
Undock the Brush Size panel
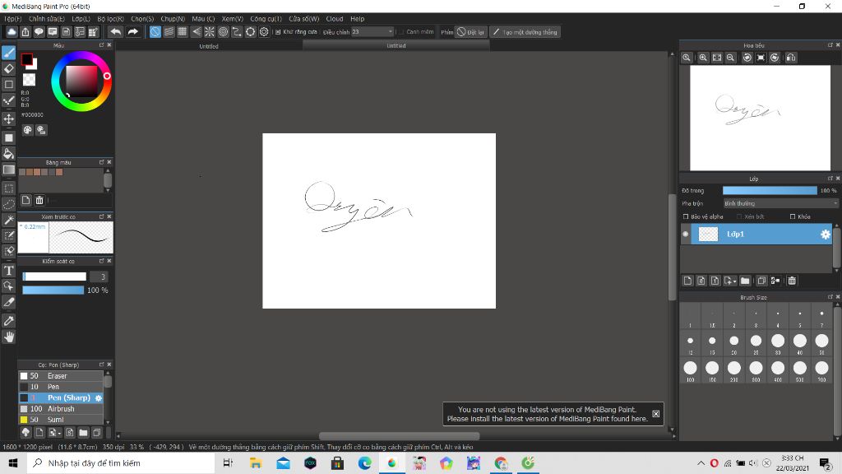tap(830, 296)
